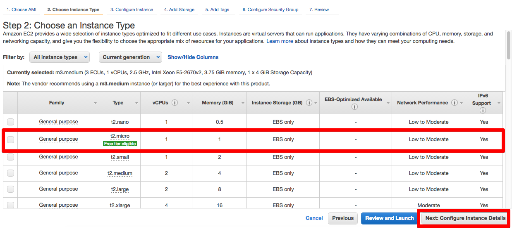The image size is (512, 229).
Task: Select the t2.nano instance checkbox
Action: tap(10, 122)
